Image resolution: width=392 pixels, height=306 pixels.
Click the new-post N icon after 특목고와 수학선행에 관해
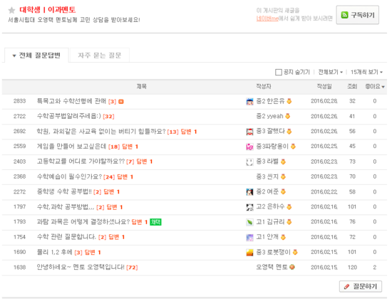pyautogui.click(x=121, y=102)
